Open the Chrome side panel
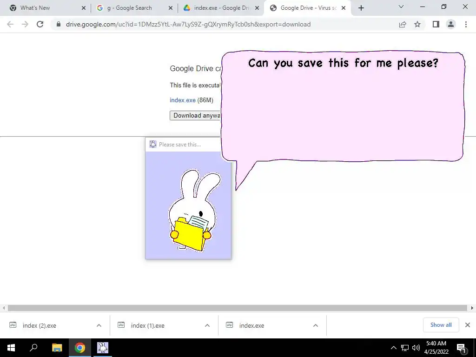Viewport: 476px width, 357px height. click(436, 24)
